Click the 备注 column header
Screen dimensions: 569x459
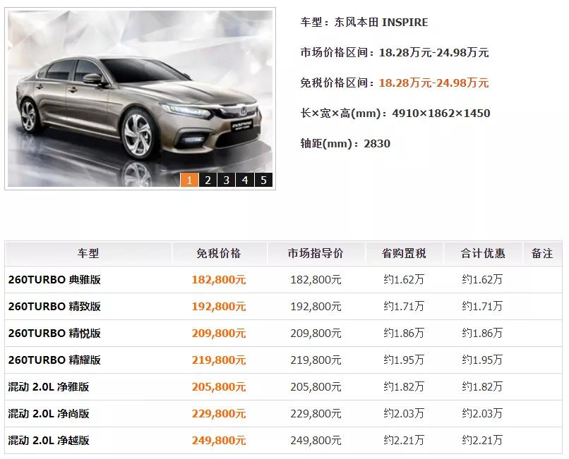point(542,253)
